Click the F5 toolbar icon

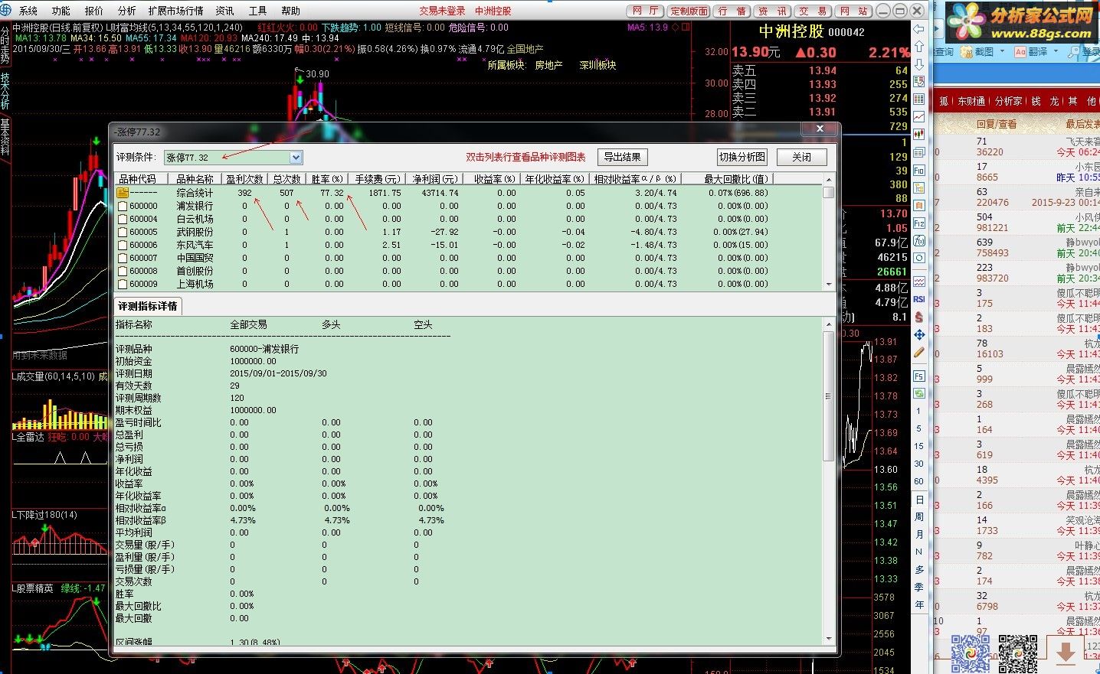tap(918, 376)
